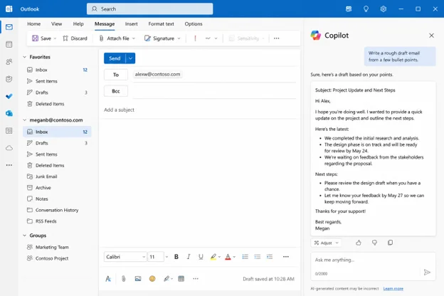The height and width of the screenshot is (296, 444).
Task: Open the Contoso Project group
Action: coord(57,258)
